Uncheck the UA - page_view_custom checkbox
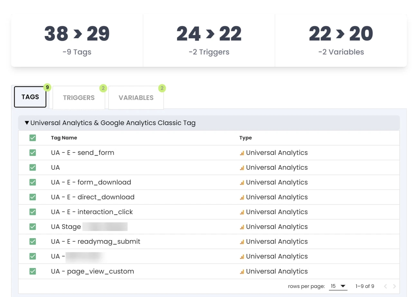Viewport: 412px width, 297px height. (33, 271)
